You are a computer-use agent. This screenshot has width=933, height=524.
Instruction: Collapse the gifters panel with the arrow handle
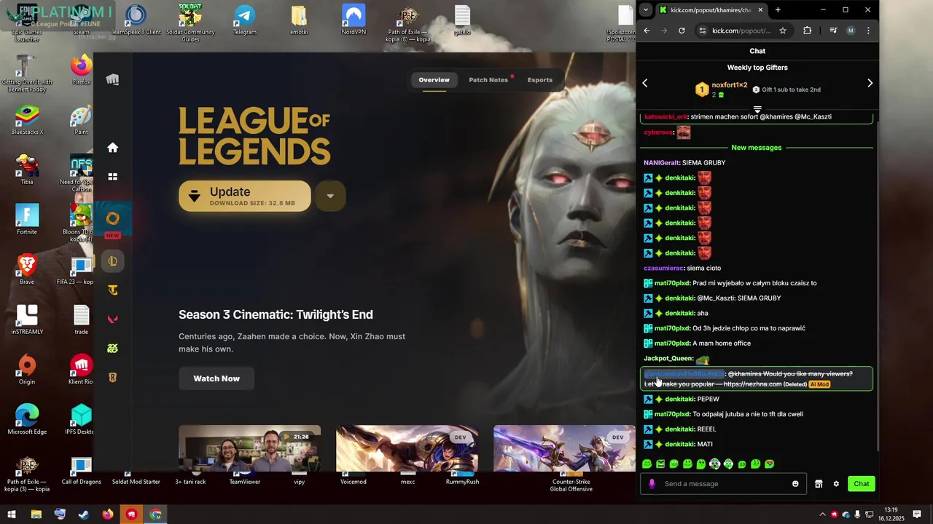pos(757,109)
